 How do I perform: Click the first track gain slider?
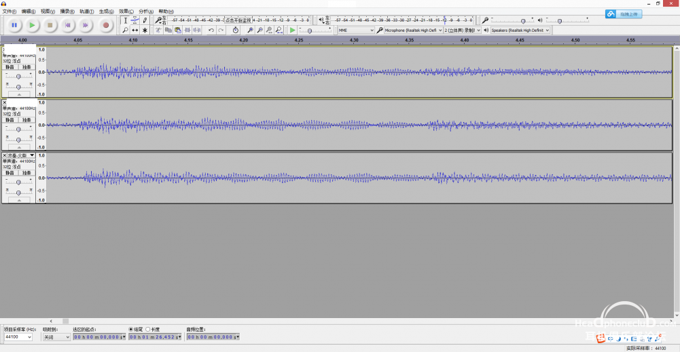(18, 76)
